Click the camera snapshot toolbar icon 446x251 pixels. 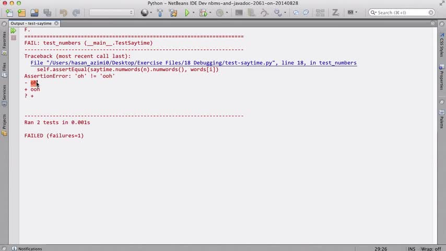coord(351,13)
